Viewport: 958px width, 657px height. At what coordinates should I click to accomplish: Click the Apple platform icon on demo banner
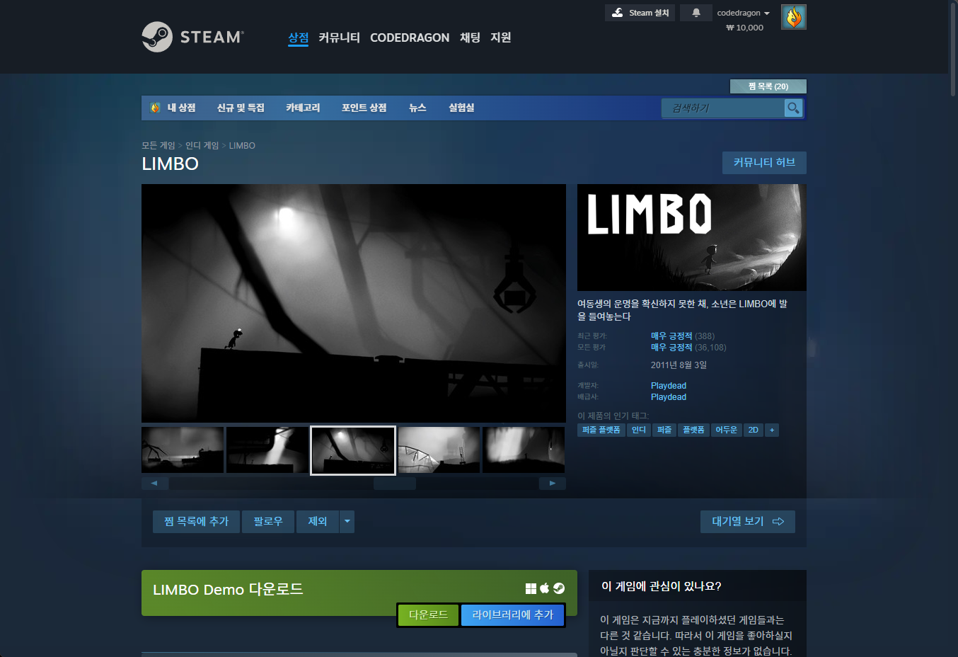click(x=545, y=588)
